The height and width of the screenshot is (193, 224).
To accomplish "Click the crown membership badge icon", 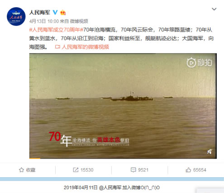I will (x=63, y=12).
